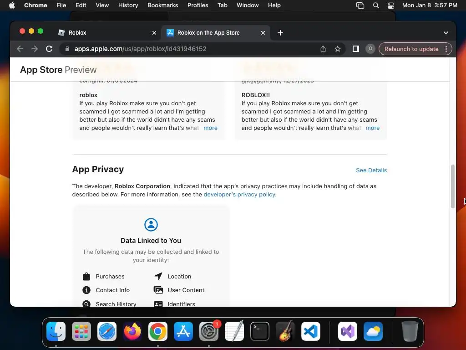
Task: Open the Trash in the dock
Action: (410, 331)
